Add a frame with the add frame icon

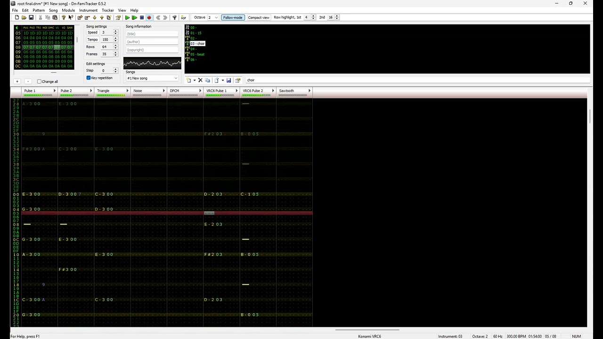click(80, 17)
